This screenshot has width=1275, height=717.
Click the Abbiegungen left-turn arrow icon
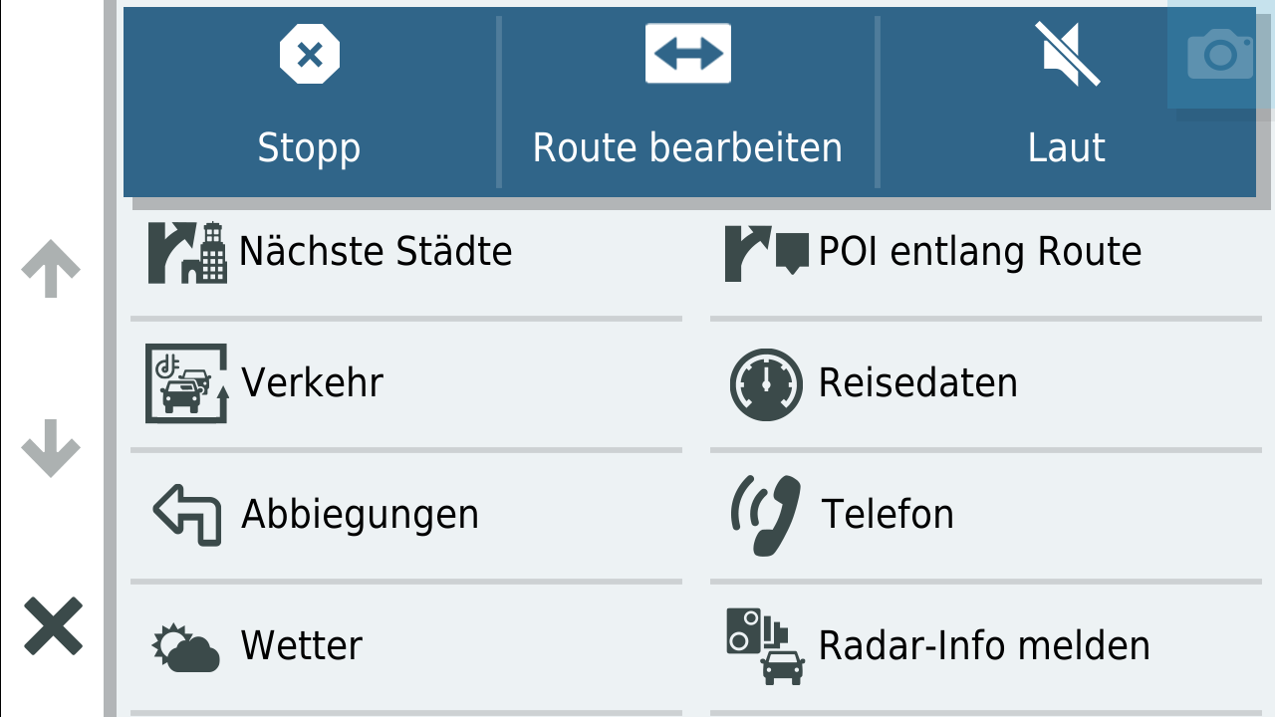[x=187, y=515]
